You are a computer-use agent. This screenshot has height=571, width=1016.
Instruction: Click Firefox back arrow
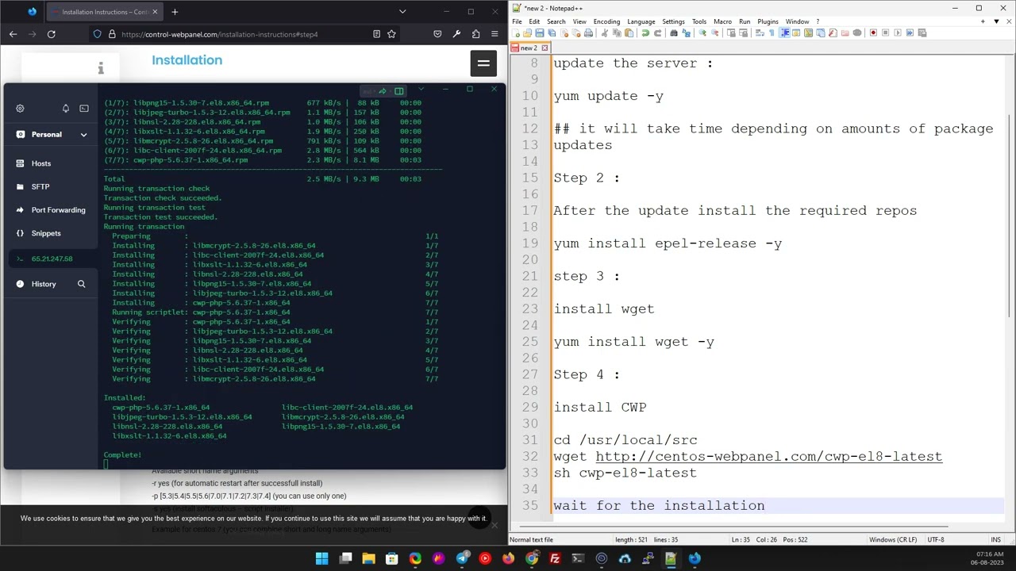click(x=13, y=34)
